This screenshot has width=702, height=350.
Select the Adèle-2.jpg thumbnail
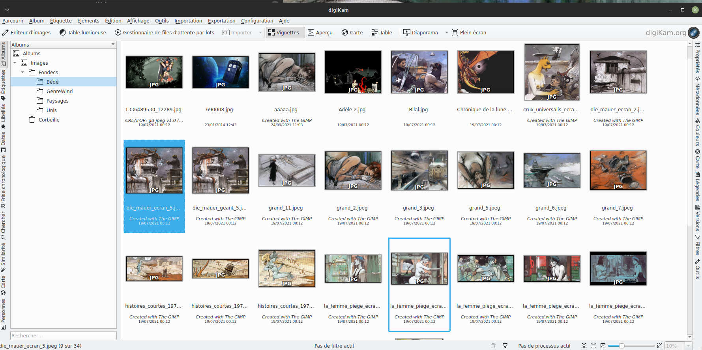(x=353, y=72)
